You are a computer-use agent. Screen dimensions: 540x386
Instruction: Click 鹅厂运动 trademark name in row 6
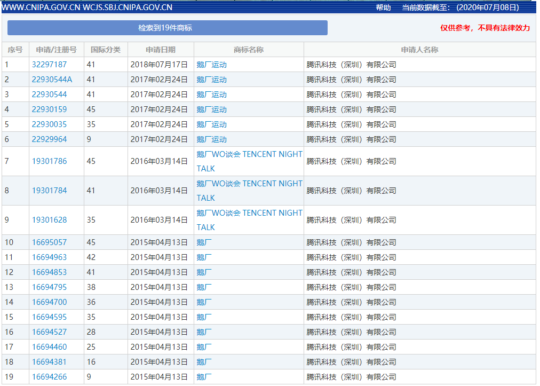tap(211, 139)
